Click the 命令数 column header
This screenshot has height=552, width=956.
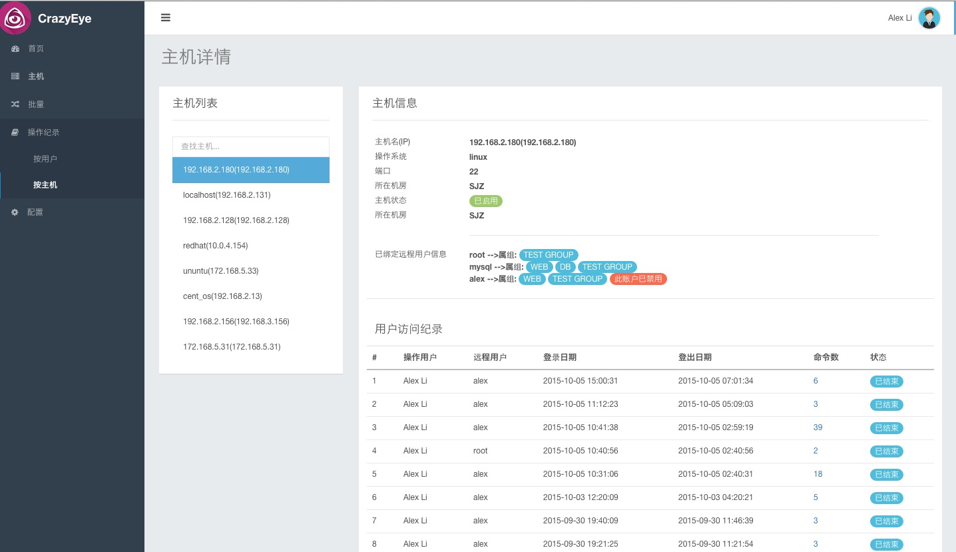click(826, 358)
